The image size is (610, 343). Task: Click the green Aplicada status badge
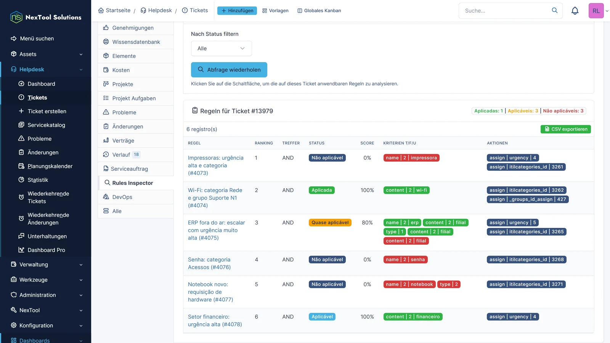tap(322, 190)
